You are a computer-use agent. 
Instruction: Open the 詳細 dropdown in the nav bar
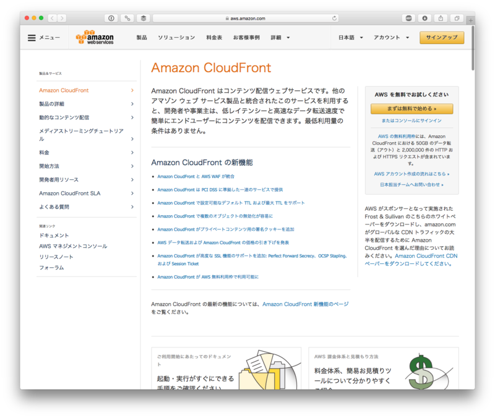point(280,38)
